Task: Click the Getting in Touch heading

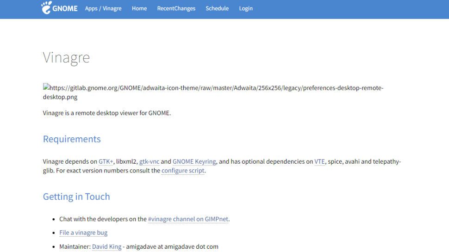Action: coord(76,197)
